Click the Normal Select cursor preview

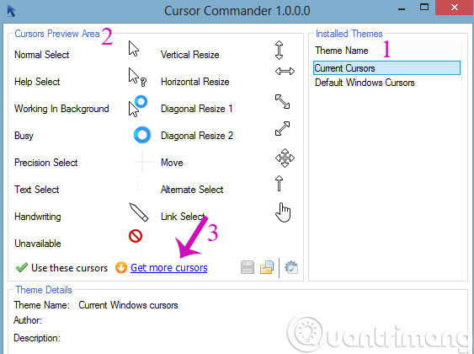(x=134, y=49)
